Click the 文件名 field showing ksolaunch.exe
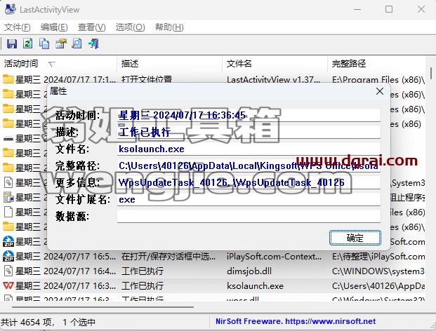Image resolution: width=436 pixels, height=331 pixels. coord(249,149)
